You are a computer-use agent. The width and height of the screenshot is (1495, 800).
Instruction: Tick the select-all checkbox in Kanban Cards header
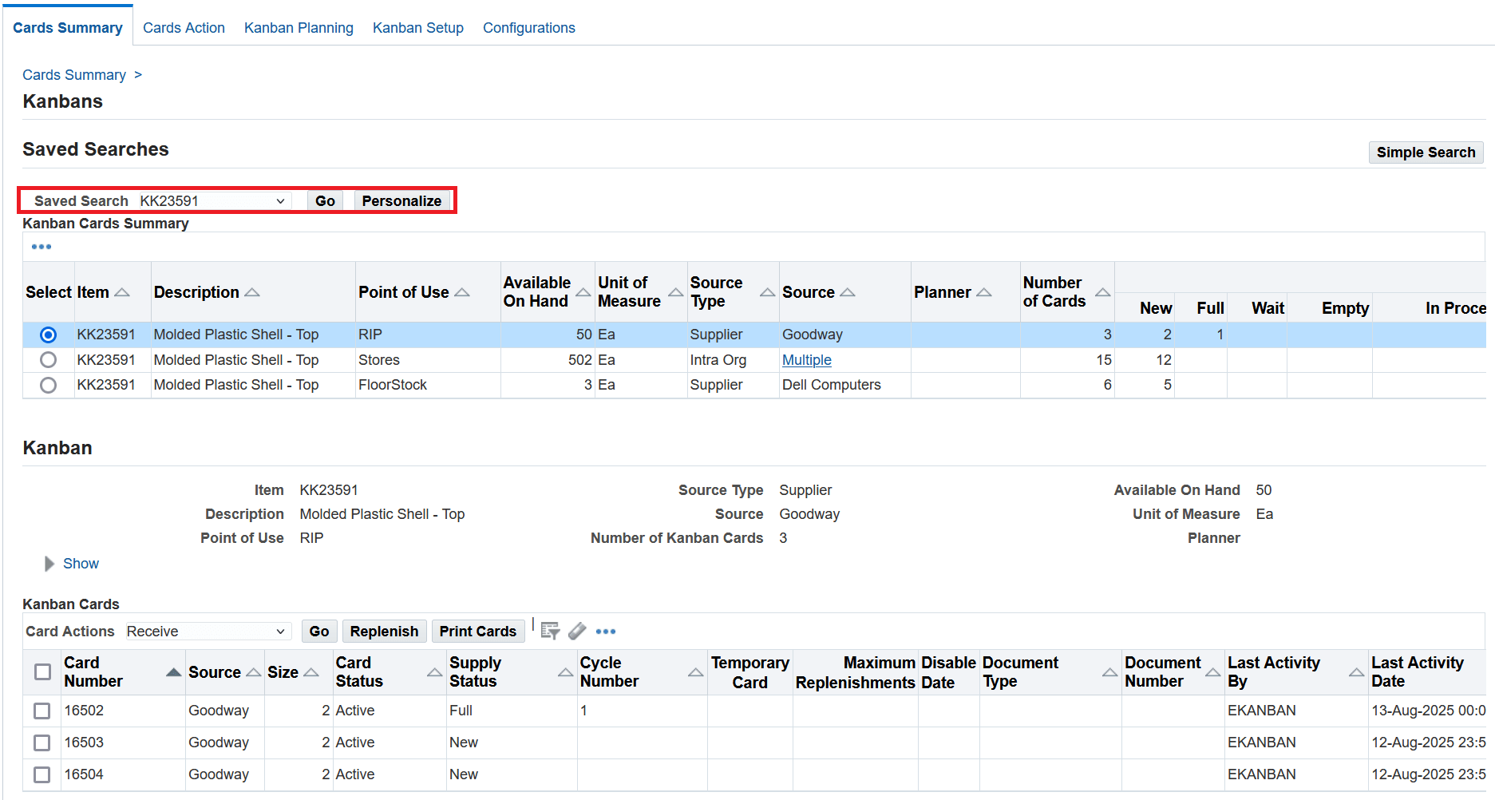[43, 671]
